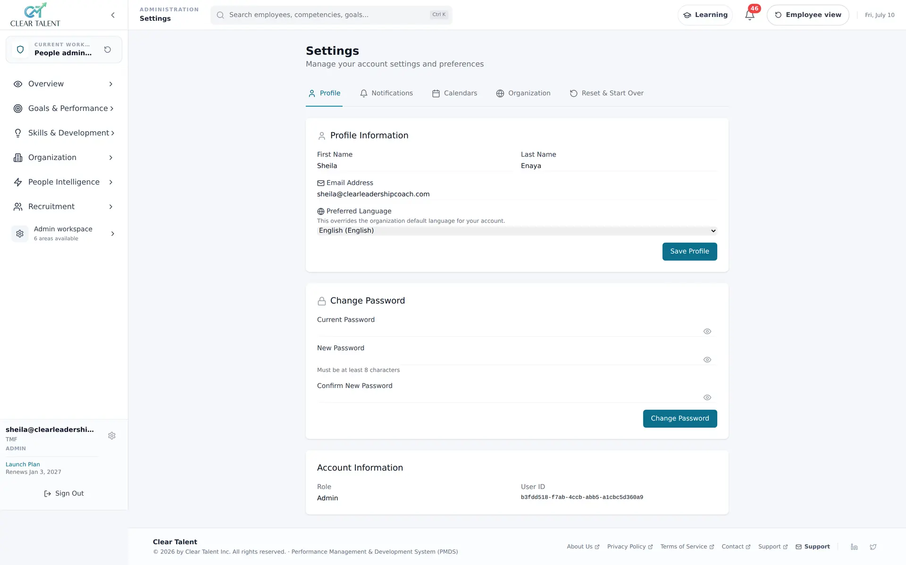The width and height of the screenshot is (906, 565).
Task: Click the First Name field
Action: pos(415,166)
